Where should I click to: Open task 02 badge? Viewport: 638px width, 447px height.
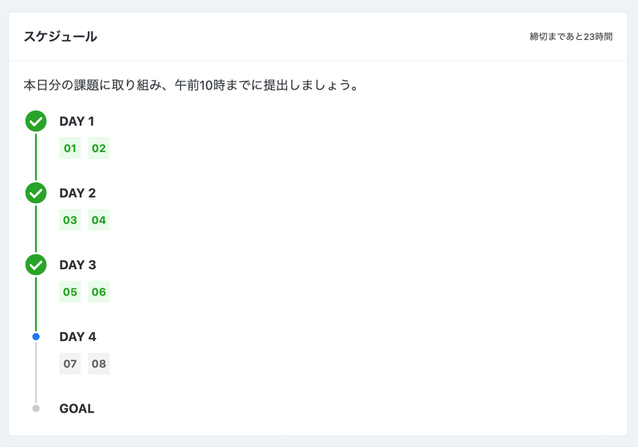[x=99, y=148]
